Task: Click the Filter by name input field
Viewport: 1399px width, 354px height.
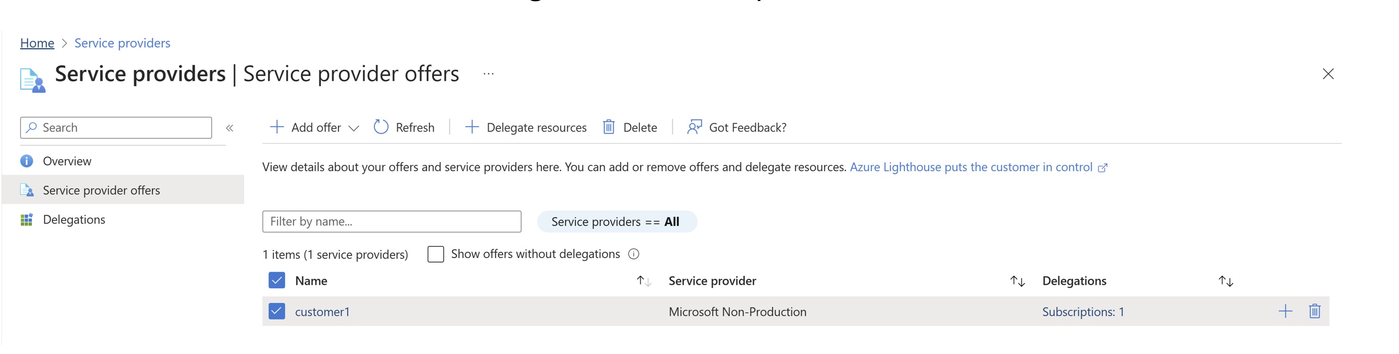Action: [391, 222]
